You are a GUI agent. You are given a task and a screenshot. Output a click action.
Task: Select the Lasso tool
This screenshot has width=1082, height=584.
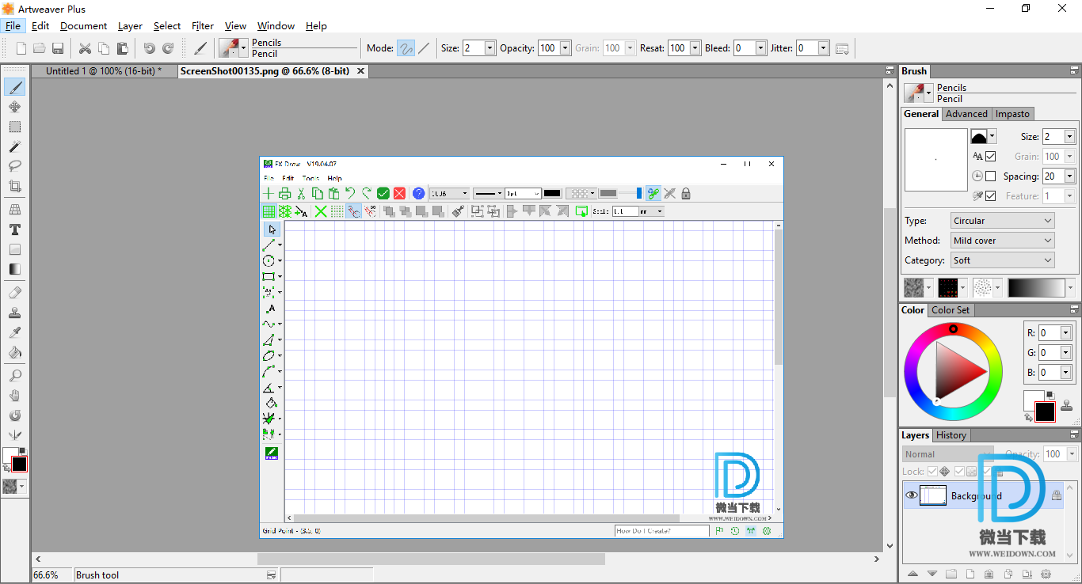14,166
